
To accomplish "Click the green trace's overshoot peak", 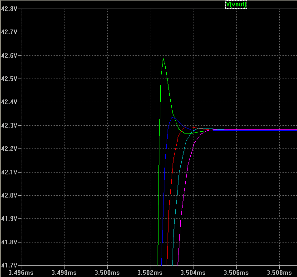I will (163, 58).
